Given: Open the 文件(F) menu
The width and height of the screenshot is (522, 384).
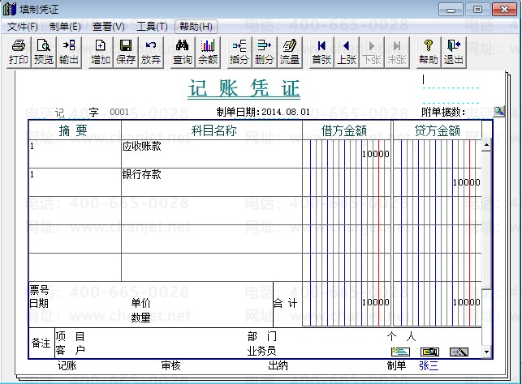Looking at the screenshot, I should tap(22, 26).
